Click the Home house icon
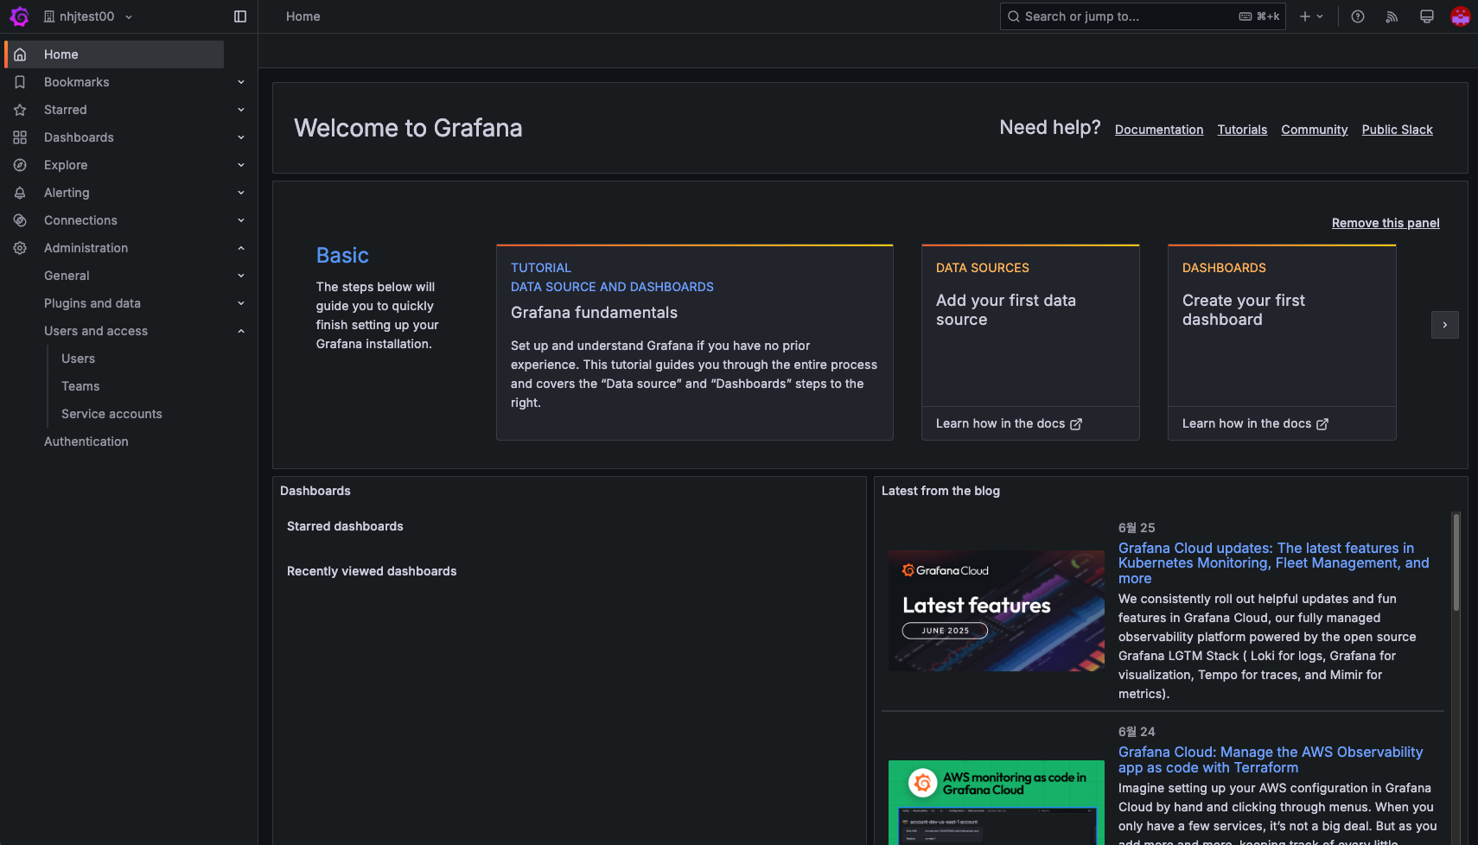Viewport: 1478px width, 845px height. [20, 54]
